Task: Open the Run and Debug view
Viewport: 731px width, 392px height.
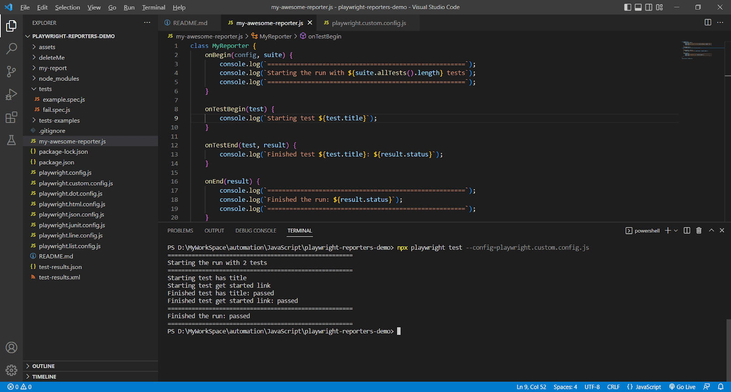Action: (11, 94)
